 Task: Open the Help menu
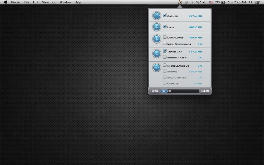pyautogui.click(x=78, y=2)
